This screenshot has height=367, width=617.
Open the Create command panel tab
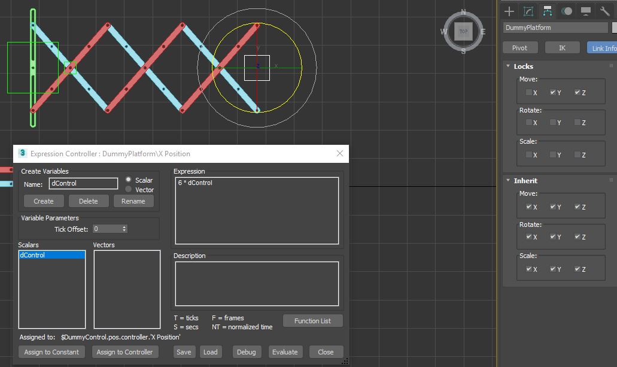(x=509, y=11)
